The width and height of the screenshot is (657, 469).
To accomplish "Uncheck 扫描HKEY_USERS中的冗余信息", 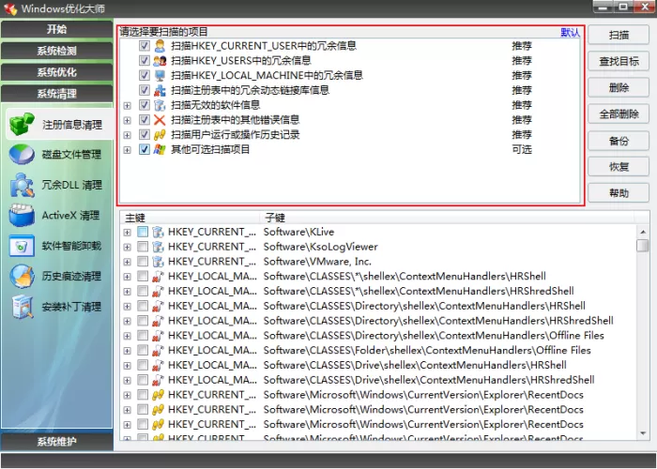I will pos(145,61).
